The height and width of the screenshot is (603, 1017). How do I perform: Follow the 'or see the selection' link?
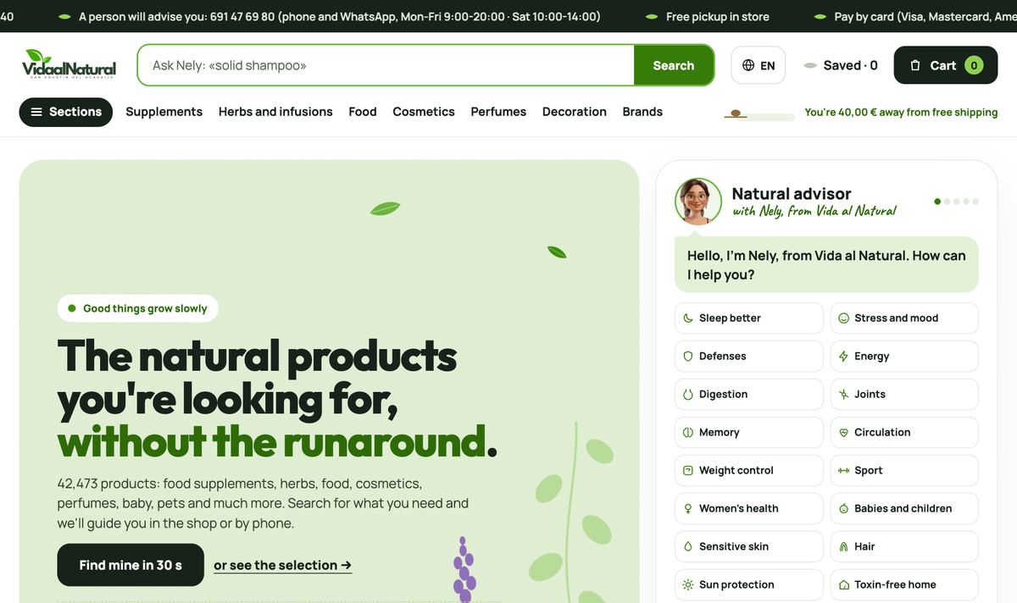282,565
